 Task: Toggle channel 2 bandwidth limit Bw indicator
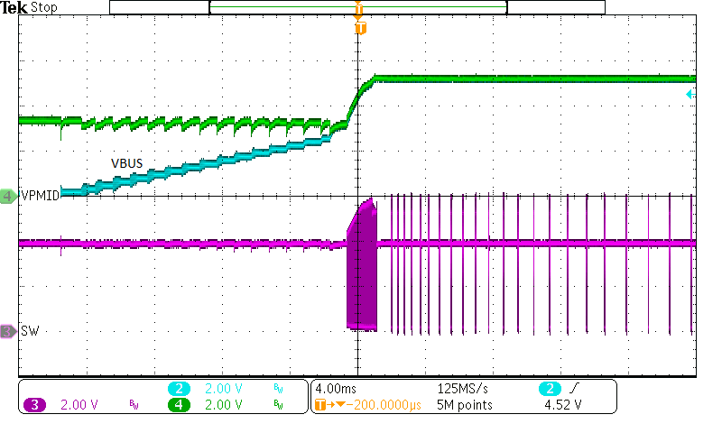point(278,388)
